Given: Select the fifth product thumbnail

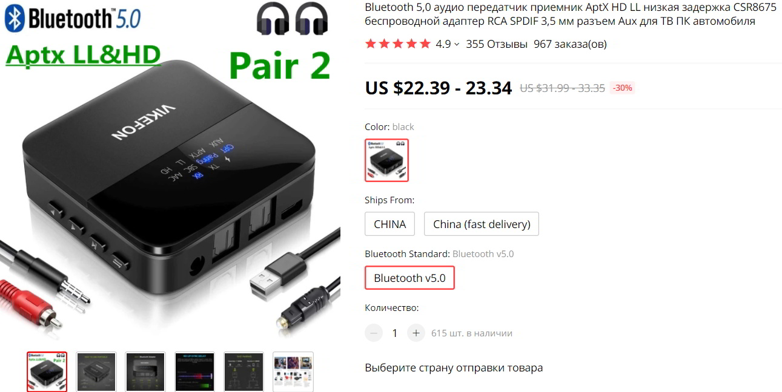Looking at the screenshot, I should pyautogui.click(x=244, y=371).
